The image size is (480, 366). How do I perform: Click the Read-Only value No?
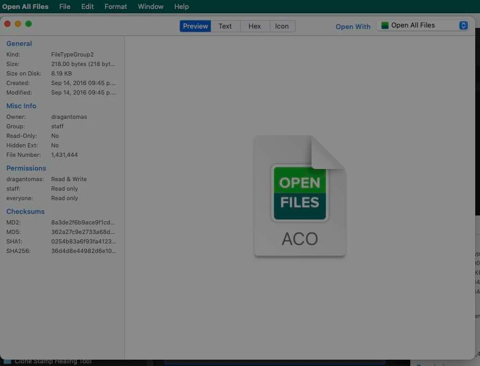pos(55,136)
